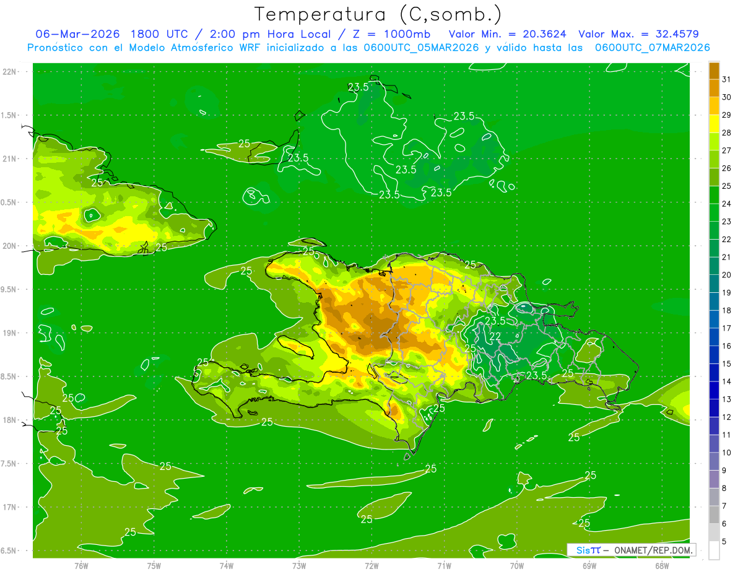Click the "17N" latitude axis label
743x574 pixels.
click(x=9, y=507)
